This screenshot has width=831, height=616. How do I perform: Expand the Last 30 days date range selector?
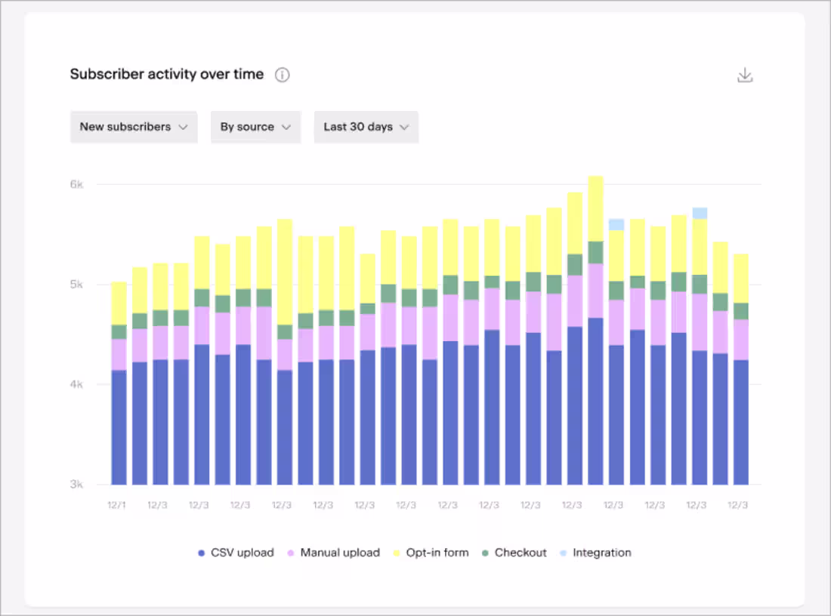[366, 127]
